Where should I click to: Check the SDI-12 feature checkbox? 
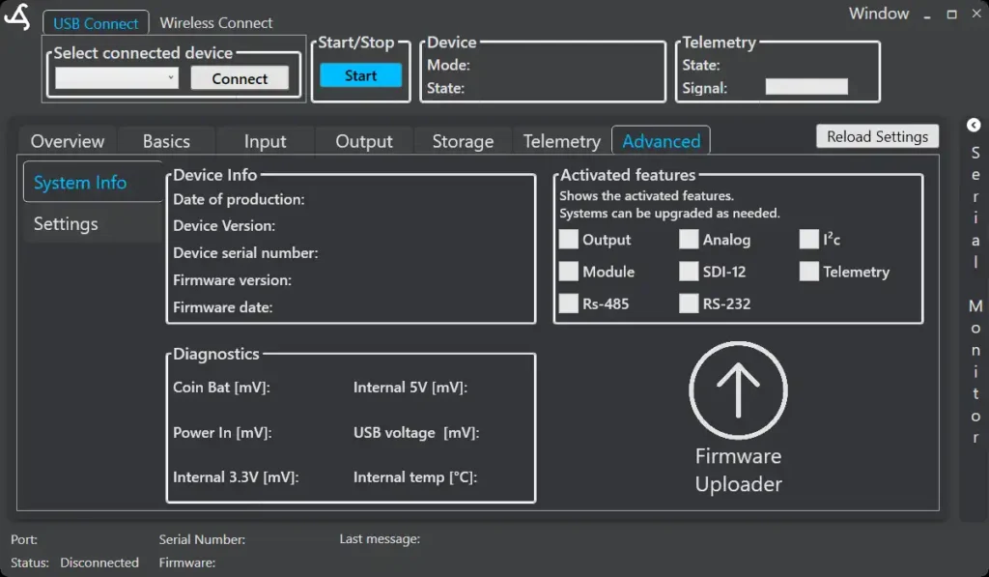click(689, 272)
